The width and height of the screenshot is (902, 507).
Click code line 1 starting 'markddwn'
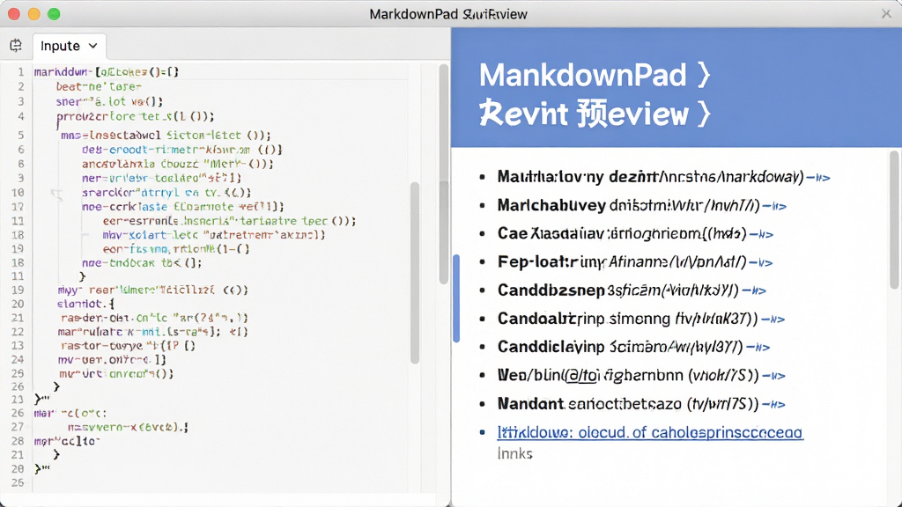[x=107, y=72]
